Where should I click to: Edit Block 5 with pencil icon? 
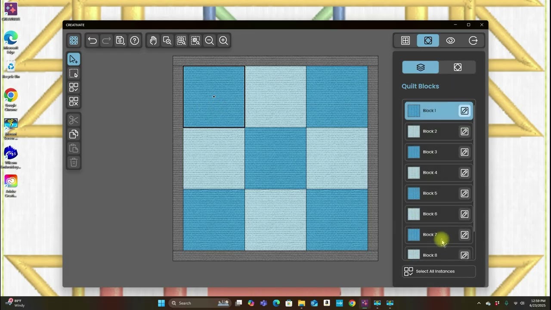point(464,193)
